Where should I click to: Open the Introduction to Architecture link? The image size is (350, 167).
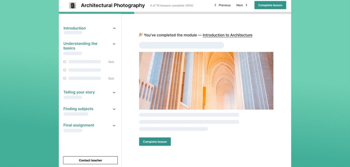(x=227, y=35)
